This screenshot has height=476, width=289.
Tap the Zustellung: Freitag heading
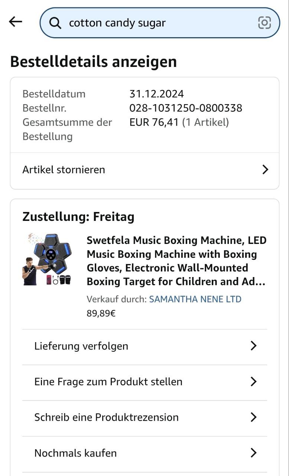point(78,216)
